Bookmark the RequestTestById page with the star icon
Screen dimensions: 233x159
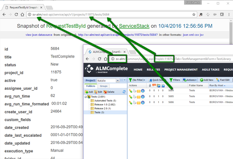(194, 14)
